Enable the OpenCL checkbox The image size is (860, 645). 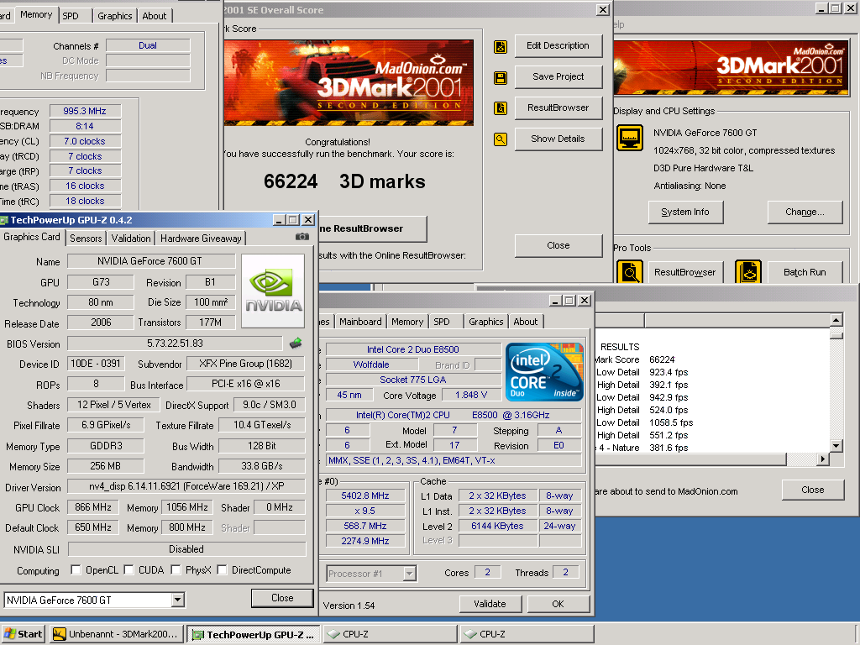click(76, 570)
